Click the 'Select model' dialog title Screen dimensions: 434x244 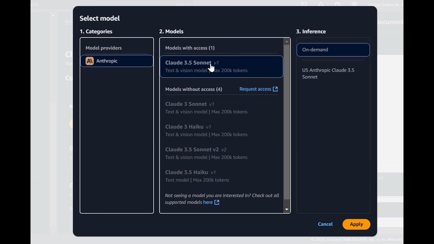(x=100, y=18)
